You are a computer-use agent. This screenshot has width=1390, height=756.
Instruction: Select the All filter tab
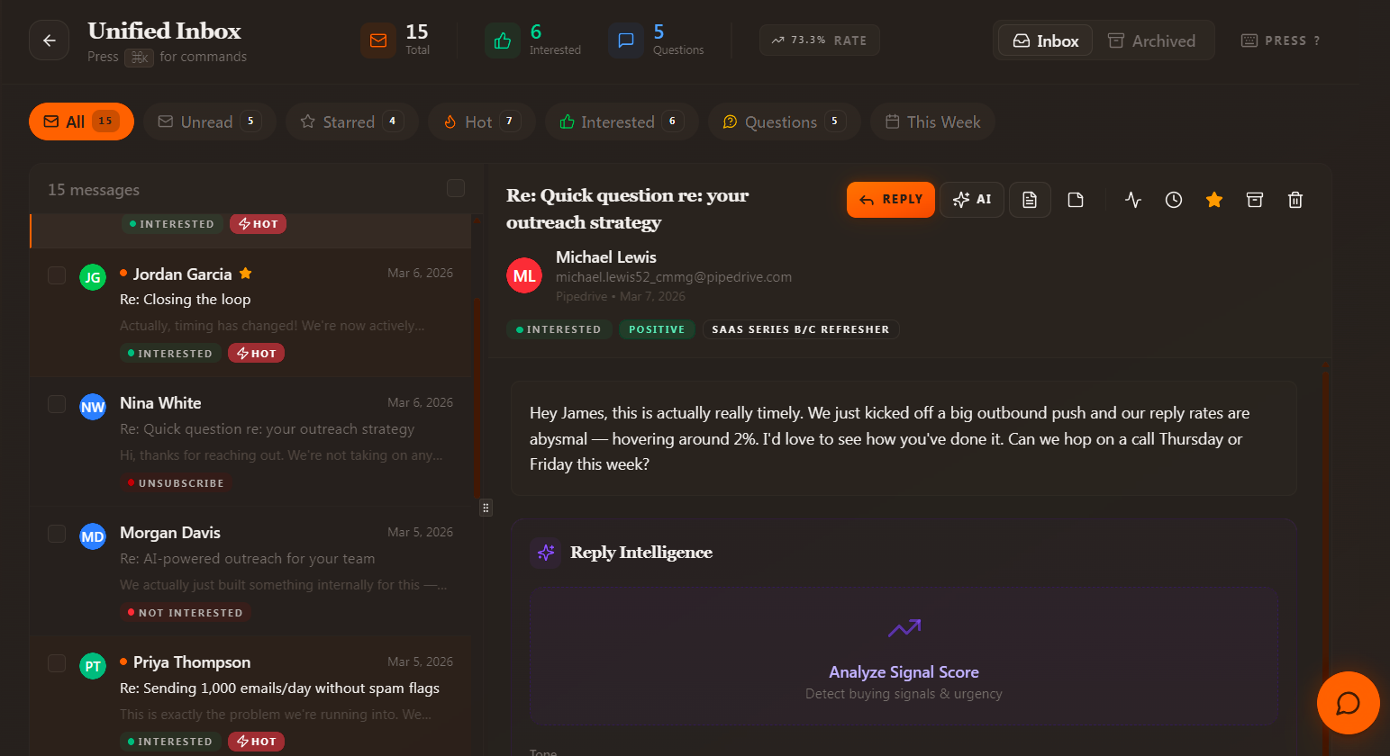point(81,121)
